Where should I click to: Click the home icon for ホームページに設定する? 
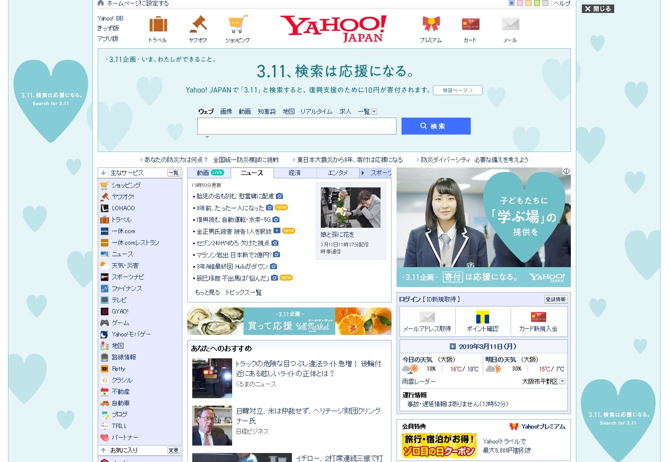click(101, 3)
